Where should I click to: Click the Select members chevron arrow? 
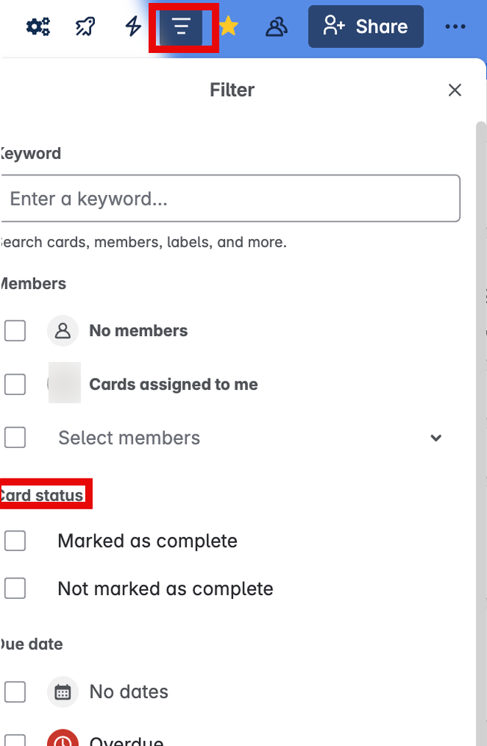[x=436, y=438]
